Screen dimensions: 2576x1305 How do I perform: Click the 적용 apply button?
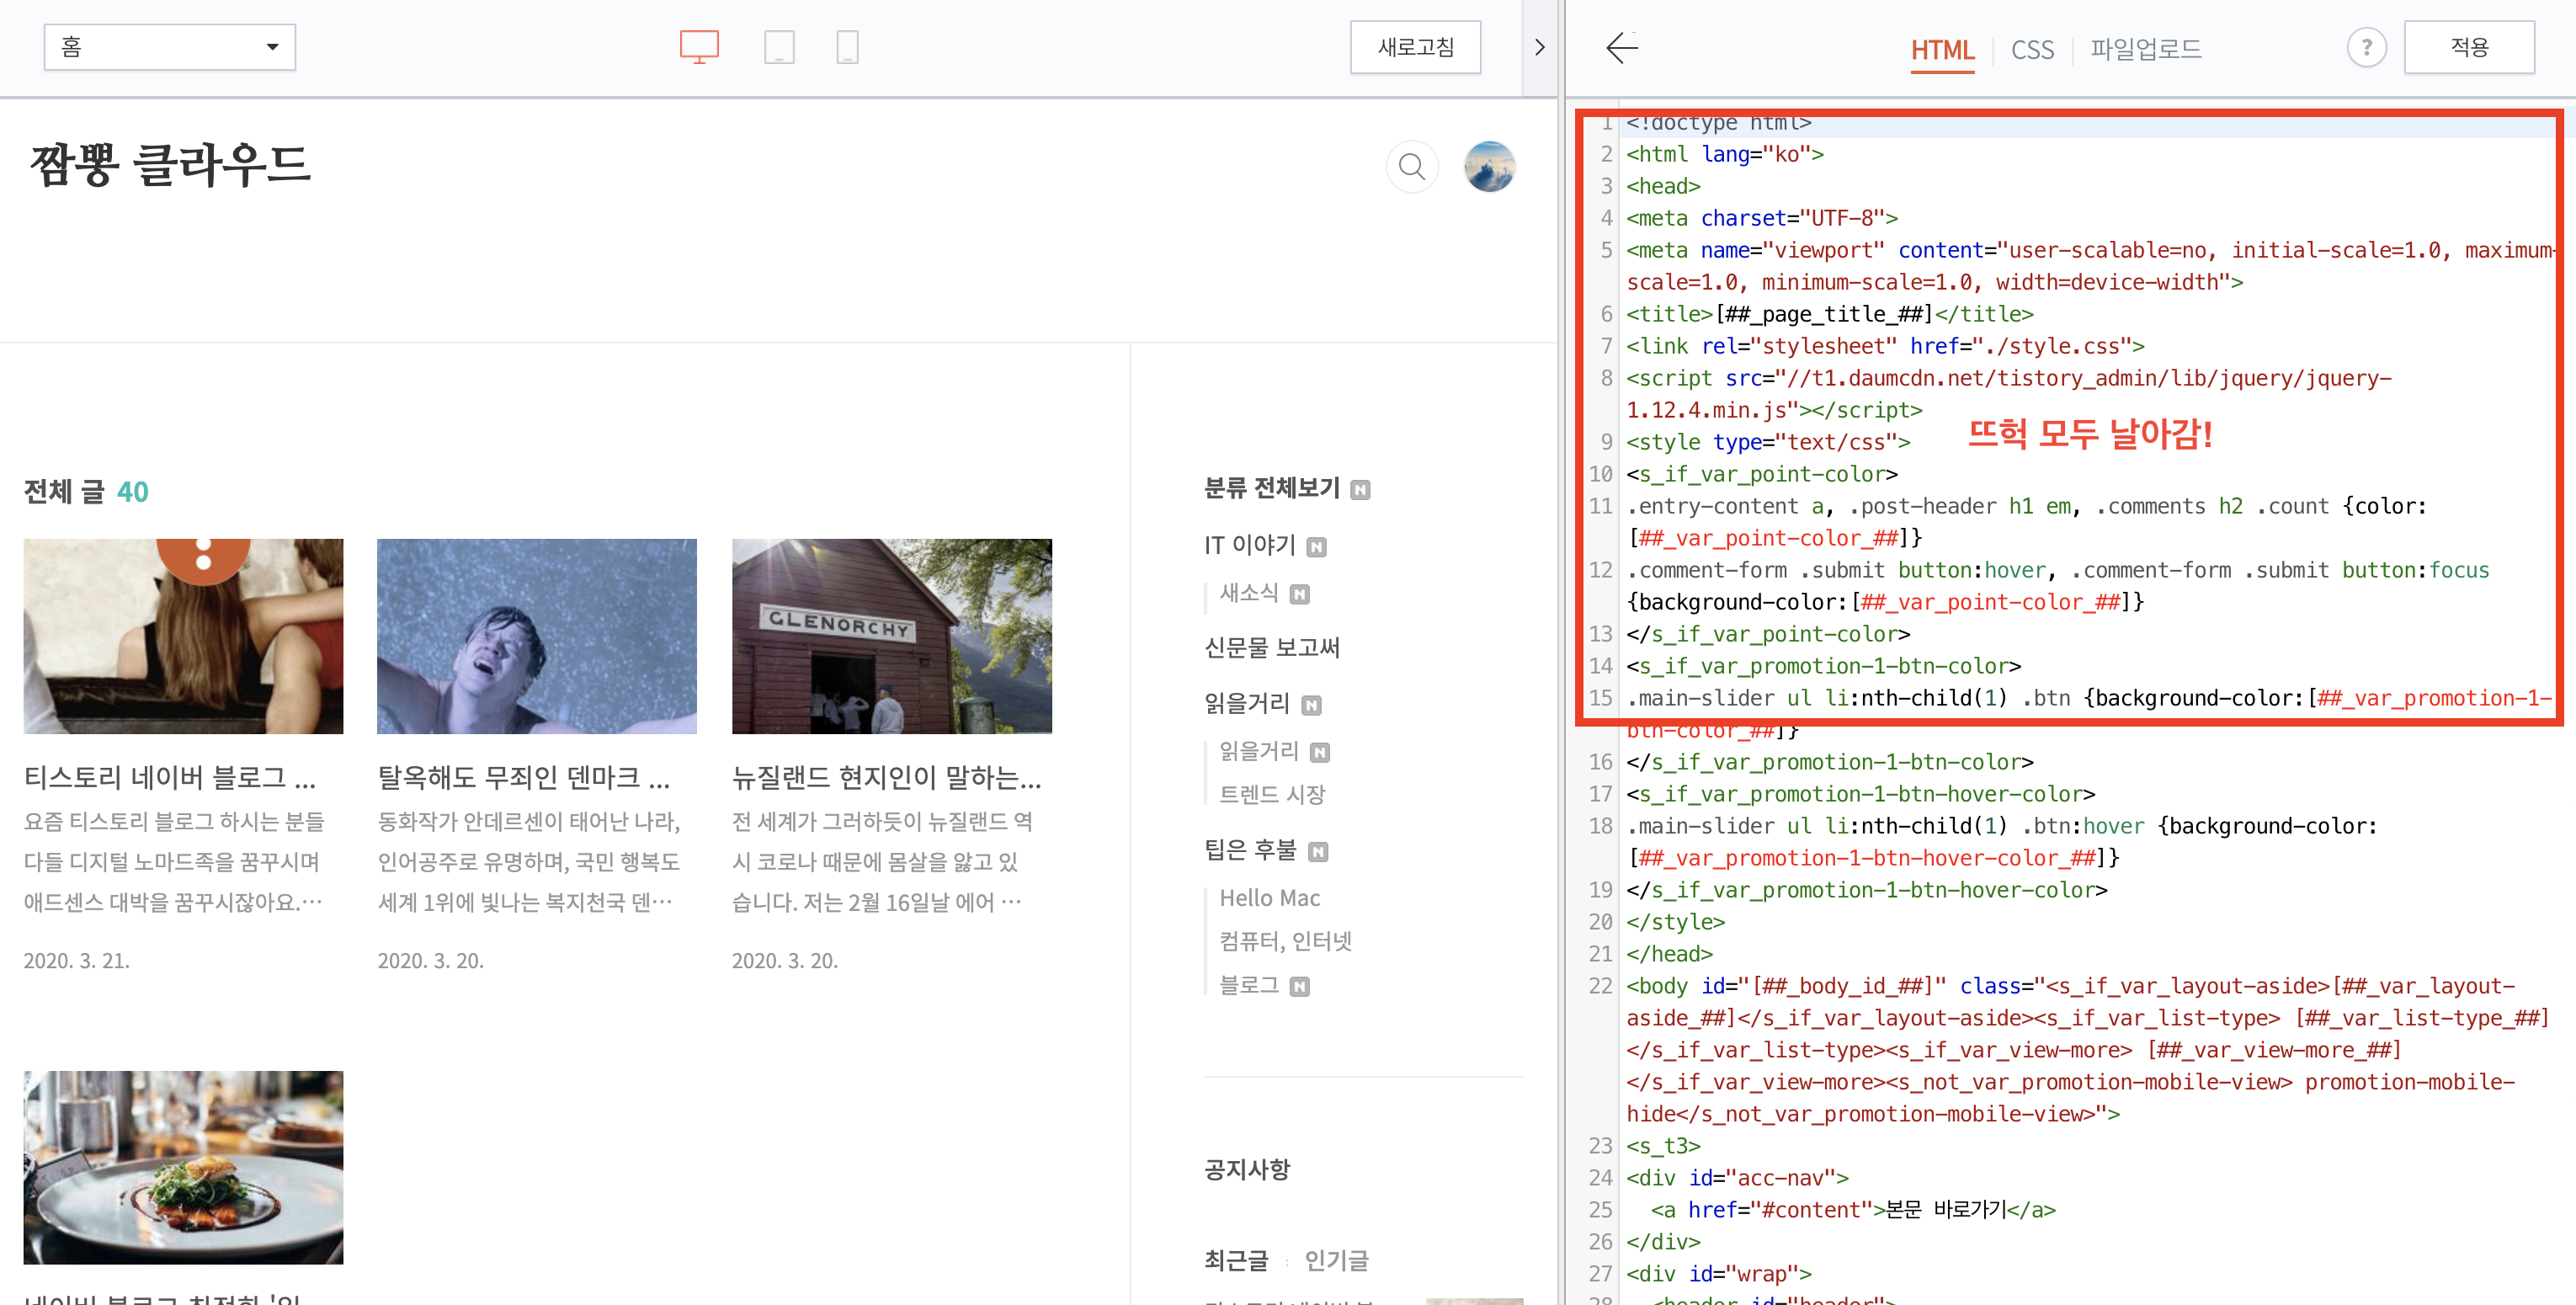point(2469,47)
